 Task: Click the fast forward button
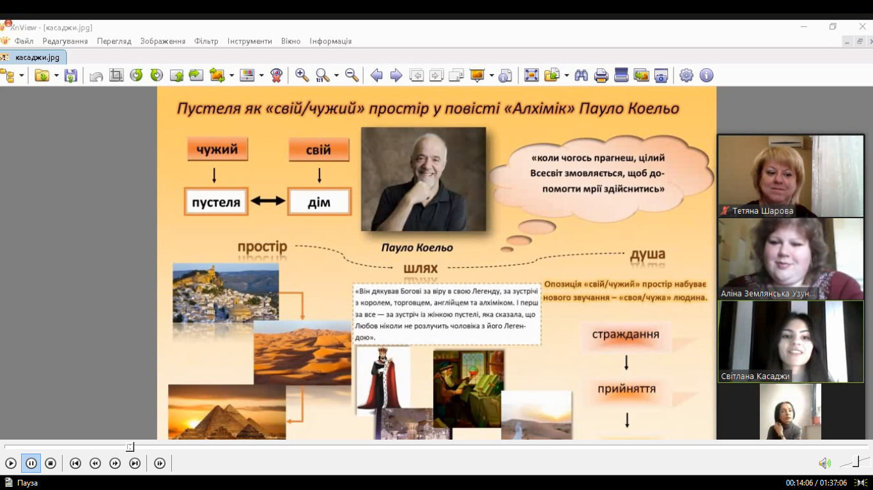115,463
